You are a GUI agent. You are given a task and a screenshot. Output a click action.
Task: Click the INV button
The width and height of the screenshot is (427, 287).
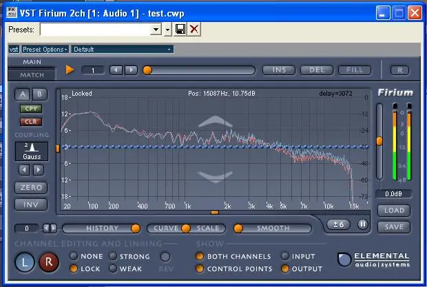pos(31,204)
